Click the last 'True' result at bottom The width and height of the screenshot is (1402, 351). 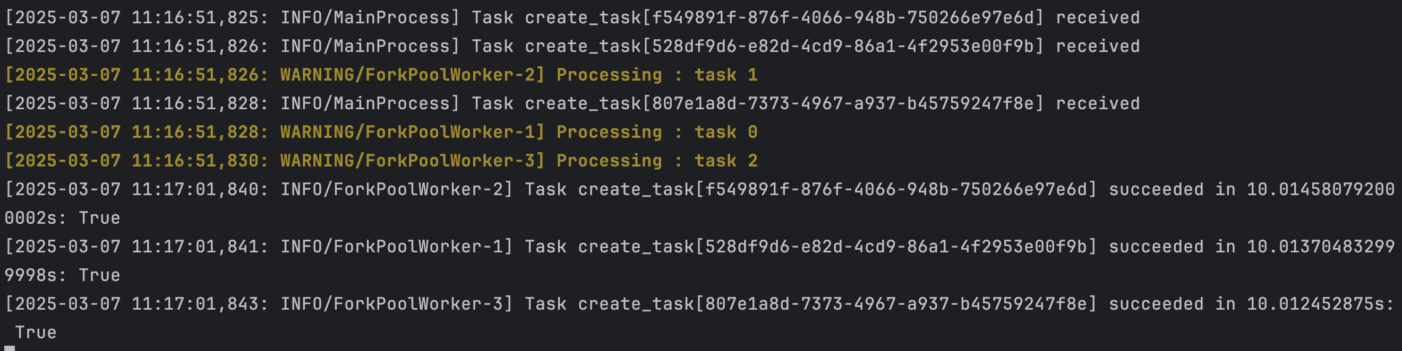[36, 332]
